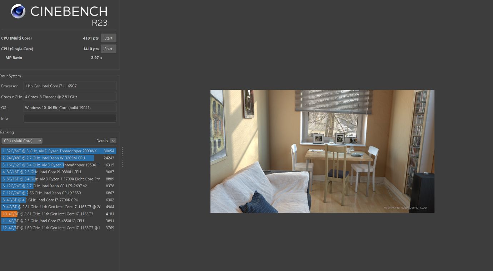
Task: Select the Threadripper 2990WX ranking row
Action: click(59, 151)
